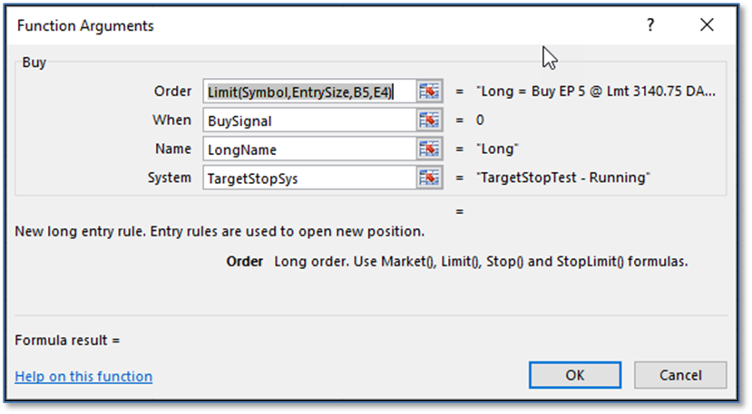
Task: Click the Order result preview starting 'Long = Buy'
Action: coord(596,91)
